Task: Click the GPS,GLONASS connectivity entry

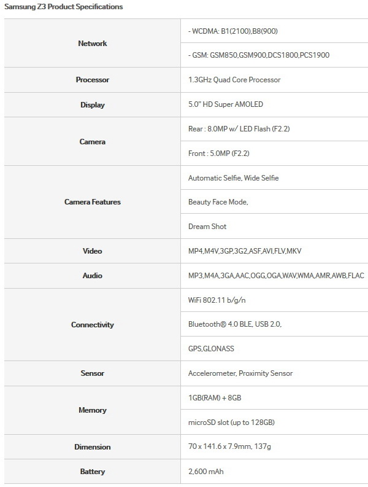Action: (211, 349)
